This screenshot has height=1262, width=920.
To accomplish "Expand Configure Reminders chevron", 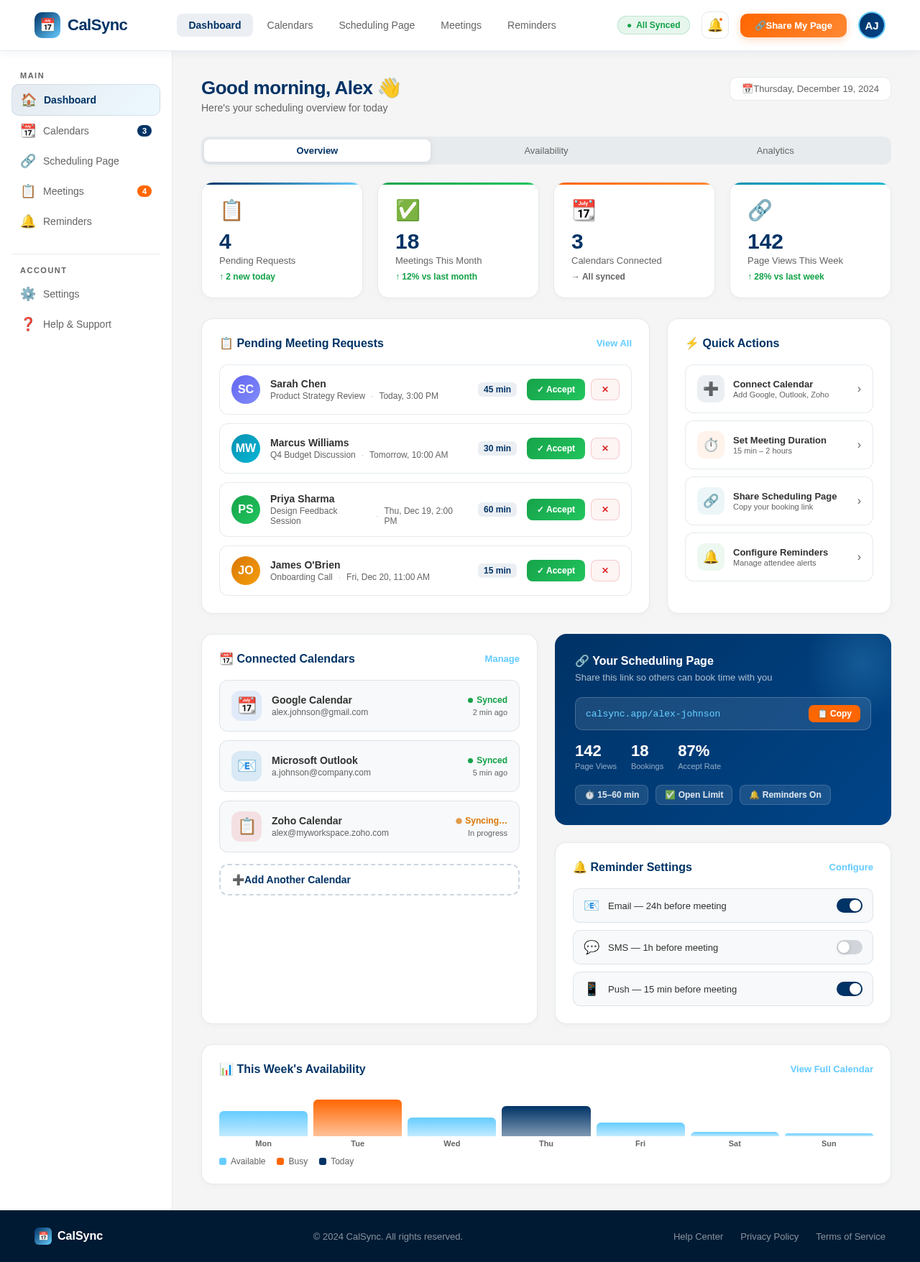I will 859,557.
